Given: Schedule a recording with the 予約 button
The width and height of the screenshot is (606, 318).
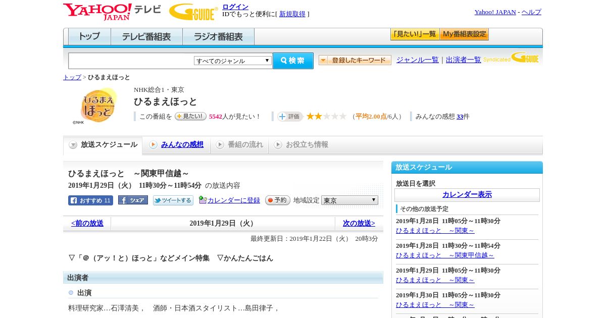Looking at the screenshot, I should [278, 200].
